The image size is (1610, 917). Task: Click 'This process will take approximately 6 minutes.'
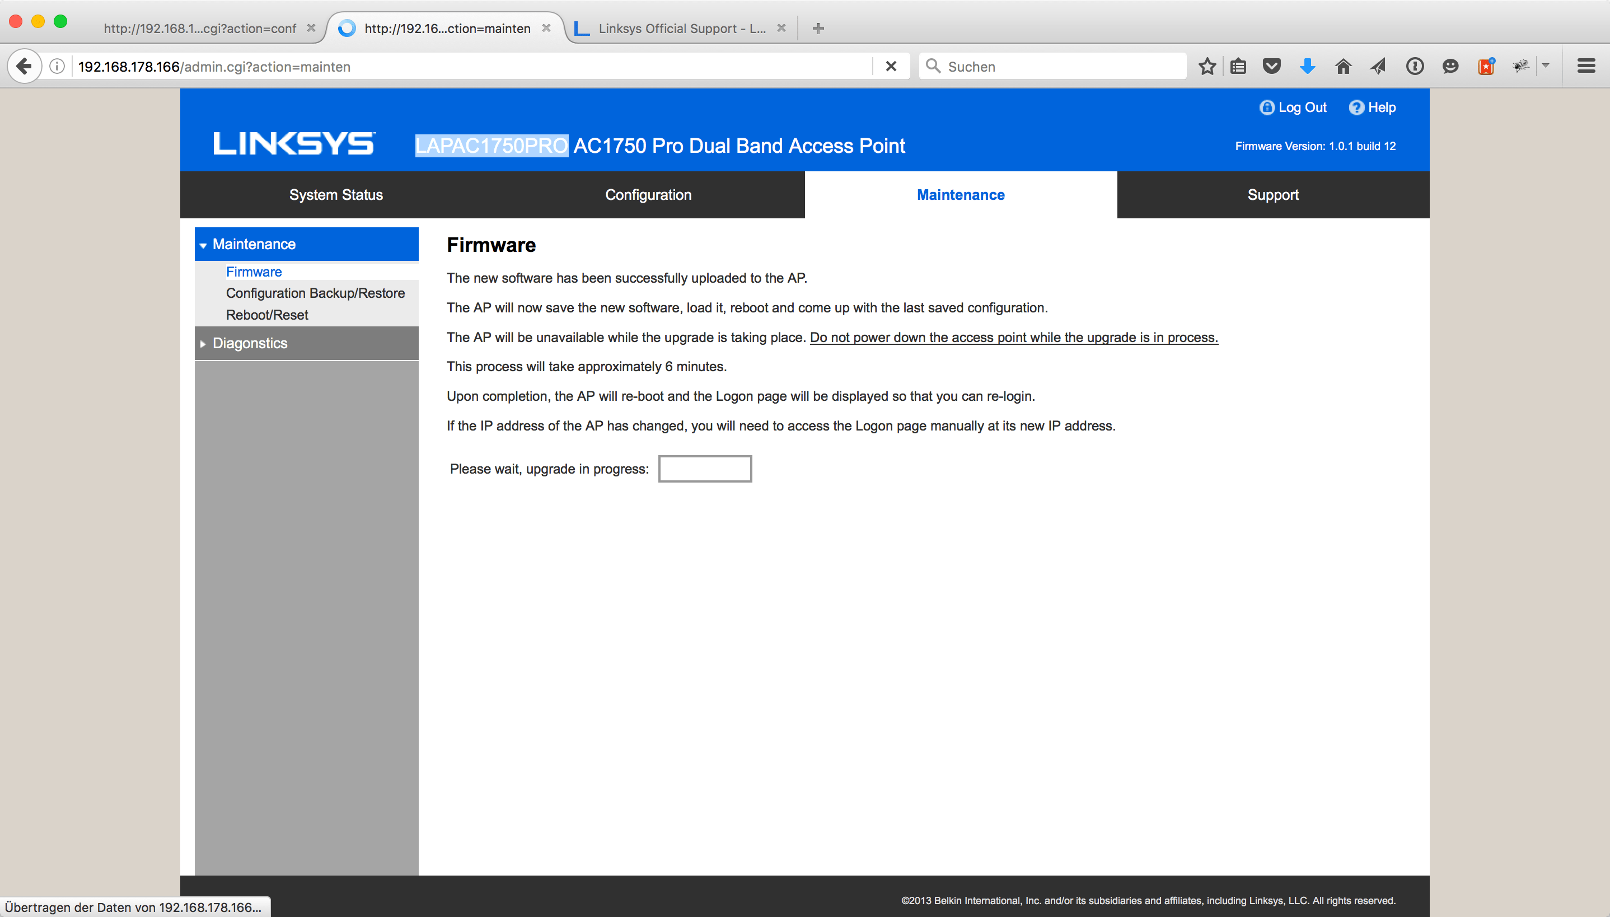587,367
